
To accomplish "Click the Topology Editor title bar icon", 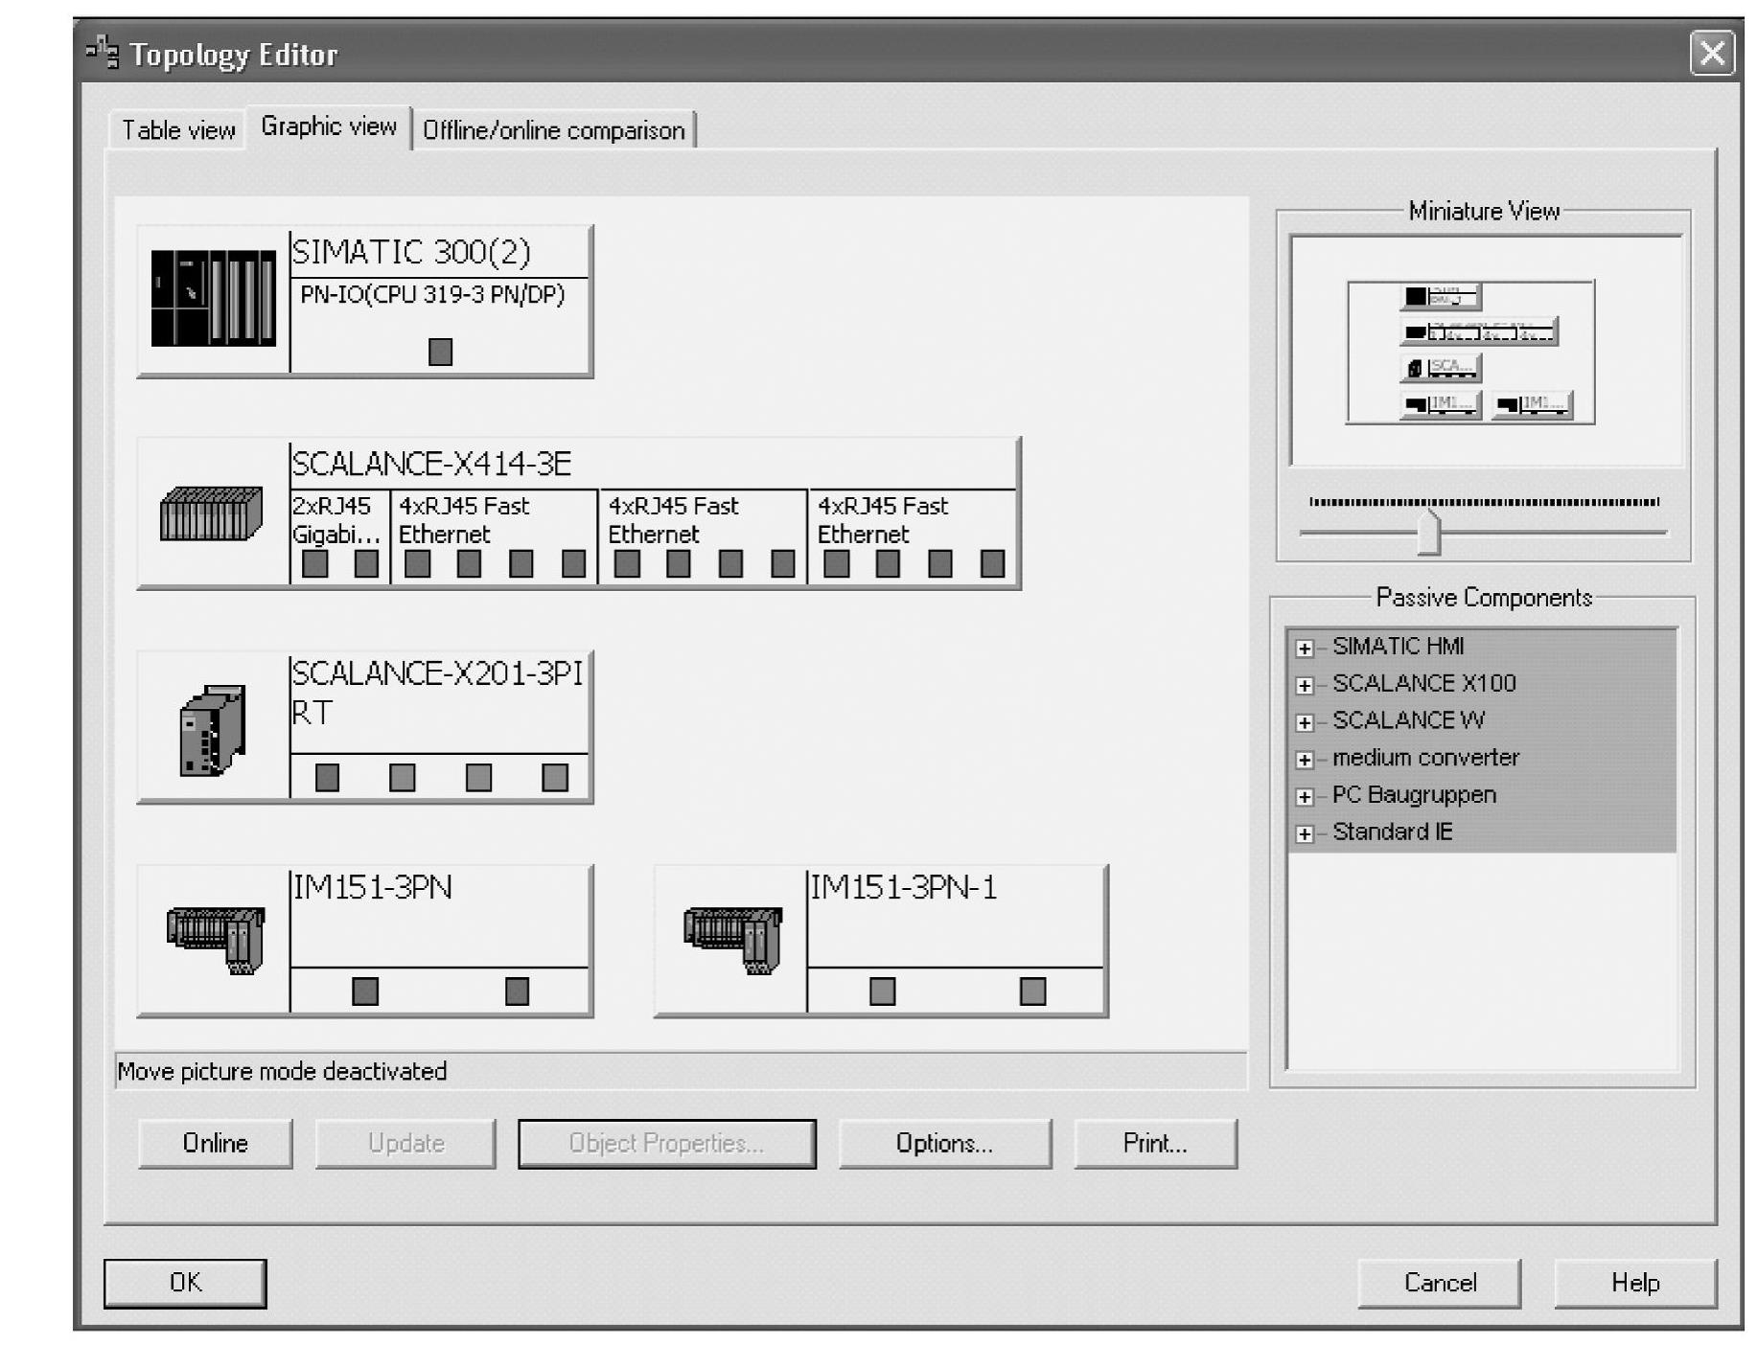I will click(x=103, y=52).
